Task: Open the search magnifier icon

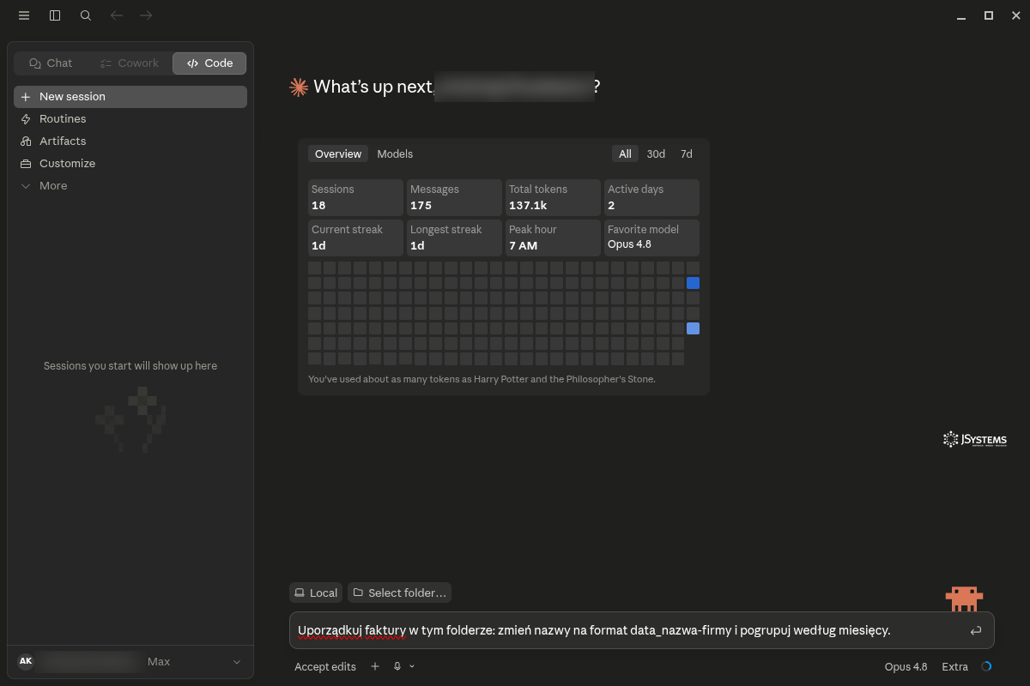Action: [86, 15]
